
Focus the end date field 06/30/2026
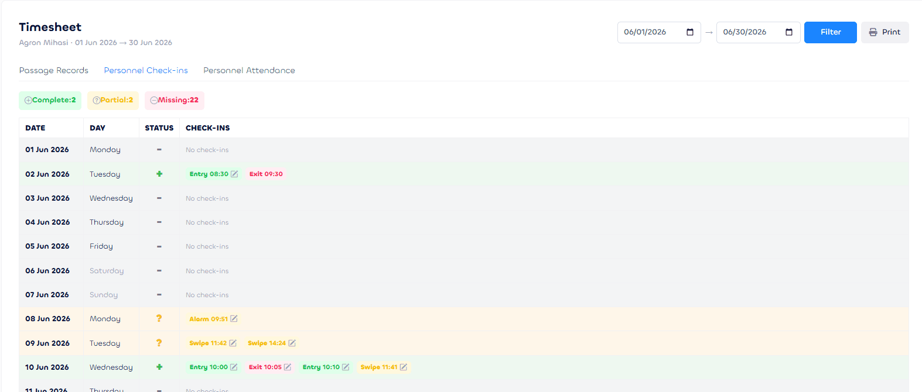click(x=759, y=32)
